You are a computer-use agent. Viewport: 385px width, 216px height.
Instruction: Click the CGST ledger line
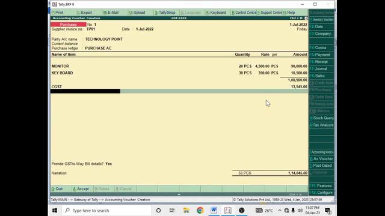pyautogui.click(x=57, y=86)
